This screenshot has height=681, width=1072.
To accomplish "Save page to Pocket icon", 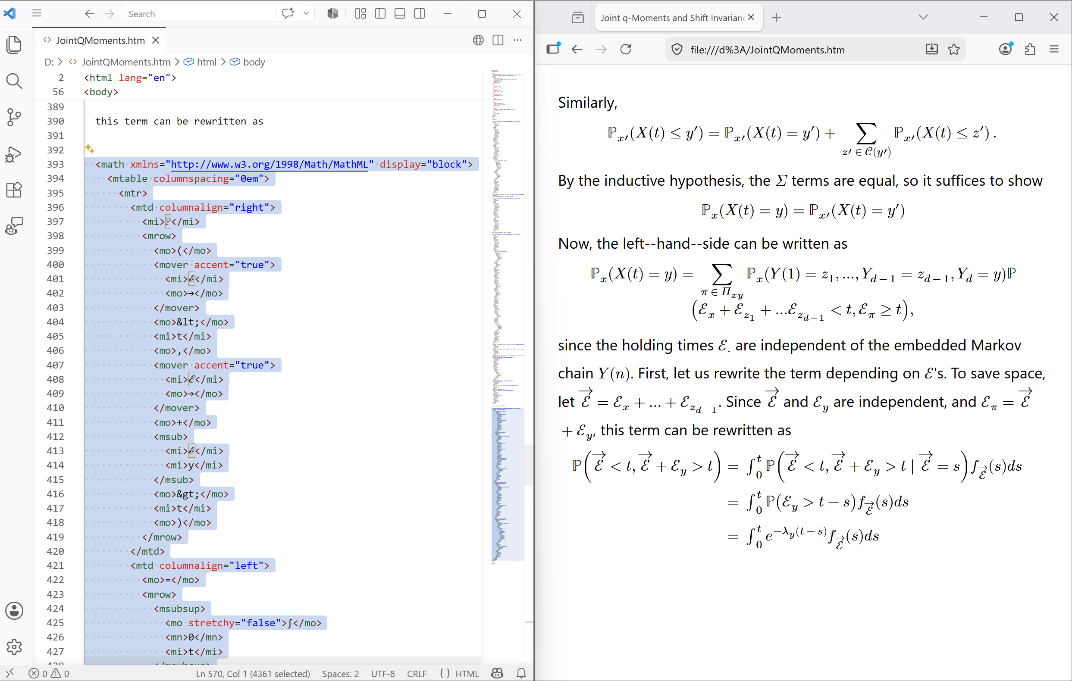I will click(931, 49).
